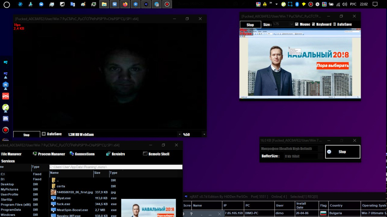Open File Explorer from the taskbar
Screen dimensions: 387x217
104,4
